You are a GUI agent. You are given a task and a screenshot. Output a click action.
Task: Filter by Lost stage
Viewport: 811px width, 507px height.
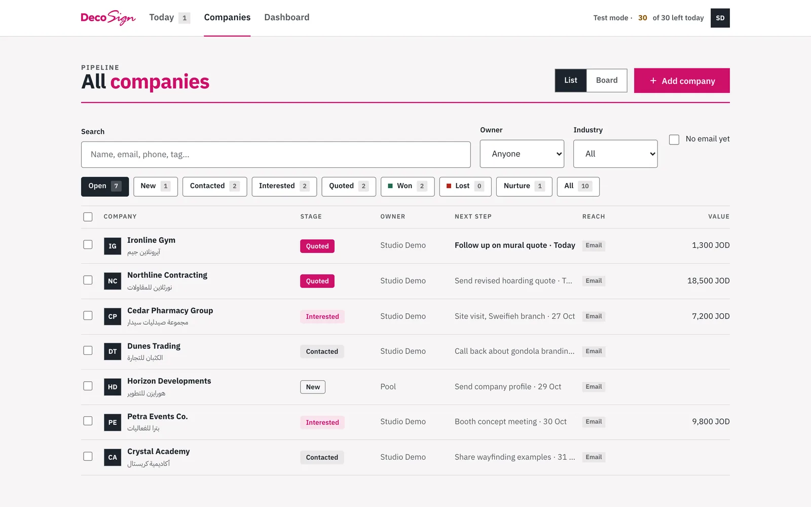[x=465, y=186]
